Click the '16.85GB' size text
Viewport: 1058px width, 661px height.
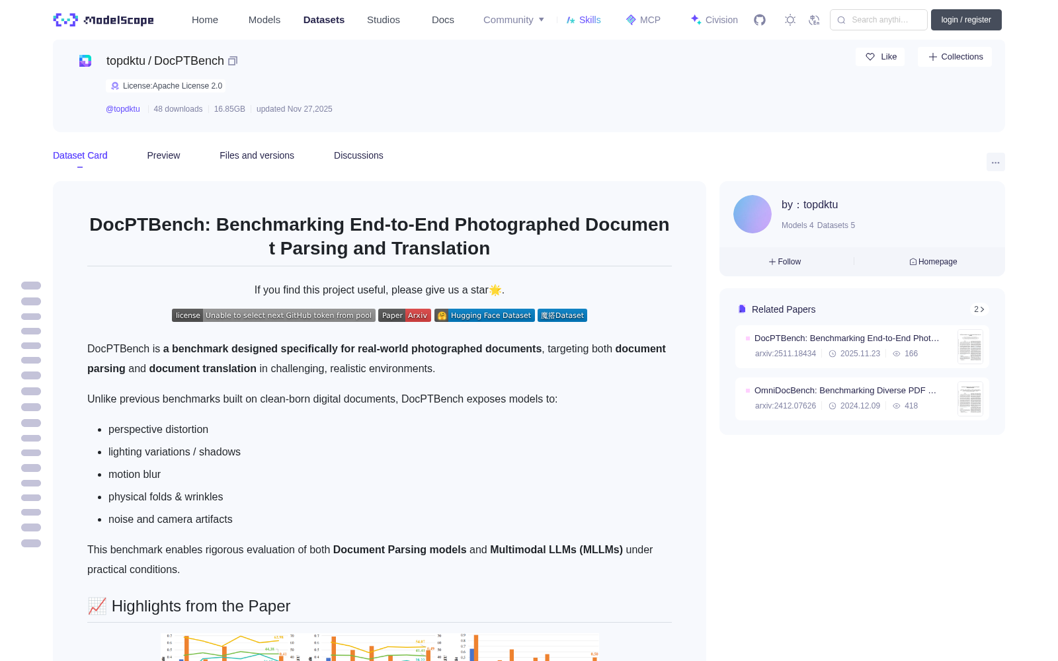[x=229, y=109]
